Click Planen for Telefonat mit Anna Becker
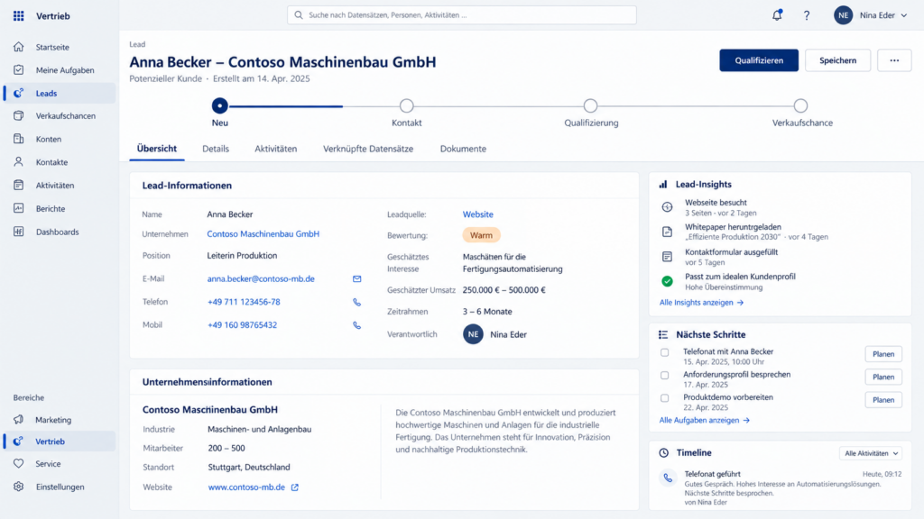 coord(883,353)
